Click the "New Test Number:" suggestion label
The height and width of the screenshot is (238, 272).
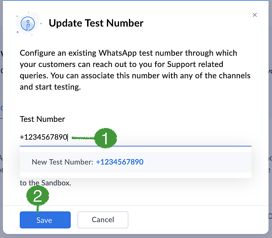[62, 162]
